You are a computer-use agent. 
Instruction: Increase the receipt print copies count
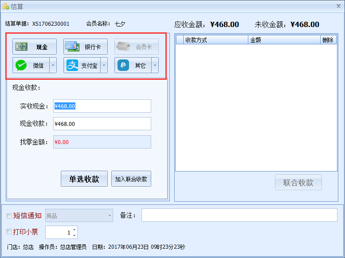click(74, 229)
